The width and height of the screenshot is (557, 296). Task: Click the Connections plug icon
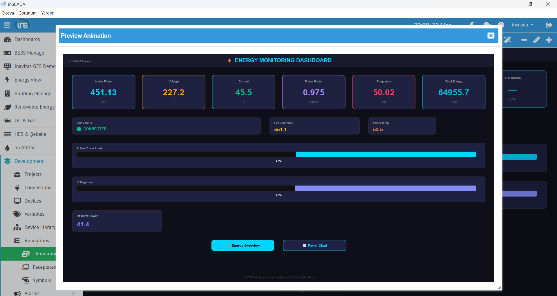(x=17, y=188)
